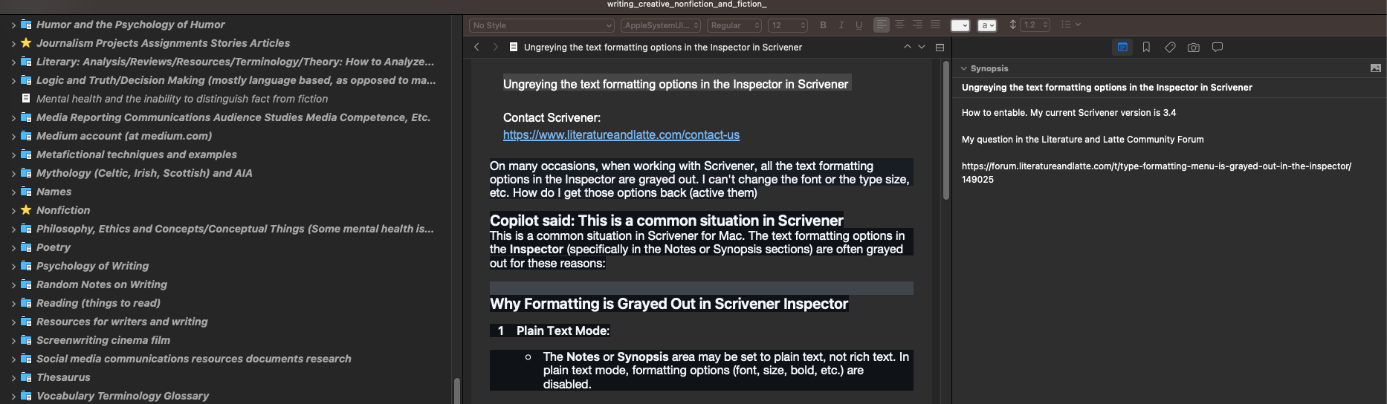
Task: Expand the Psychology of Writing folder
Action: pyautogui.click(x=13, y=266)
